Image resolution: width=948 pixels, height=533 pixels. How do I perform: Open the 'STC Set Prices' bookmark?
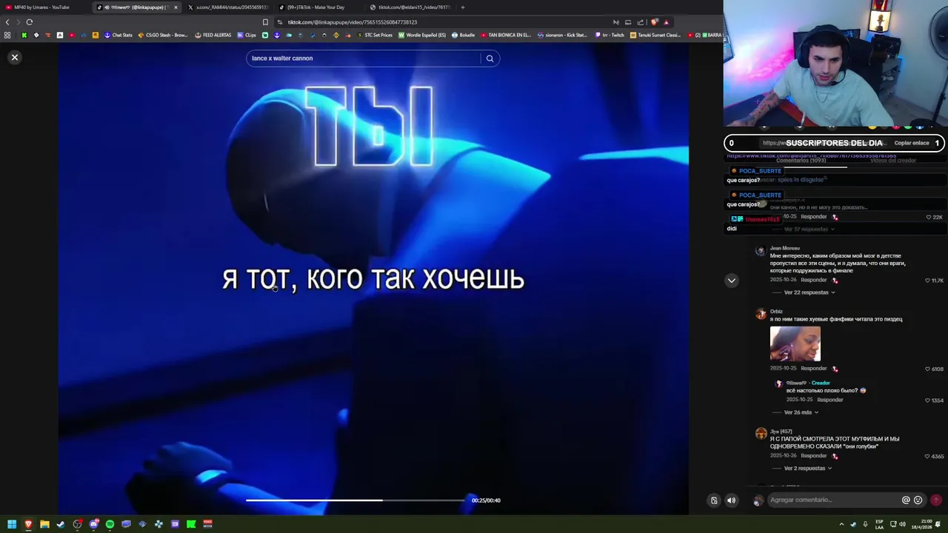(x=375, y=35)
